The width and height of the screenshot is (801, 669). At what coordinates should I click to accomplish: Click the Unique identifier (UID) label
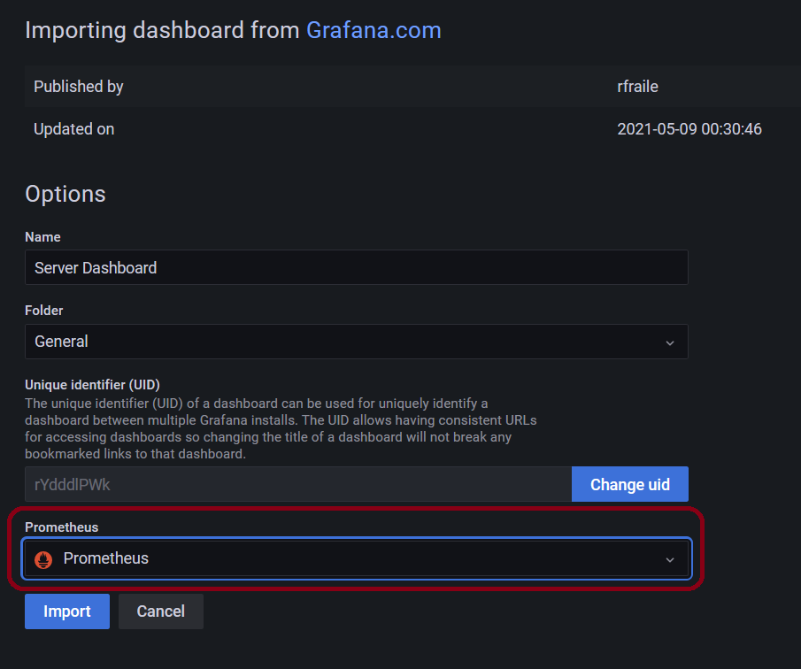click(x=92, y=385)
